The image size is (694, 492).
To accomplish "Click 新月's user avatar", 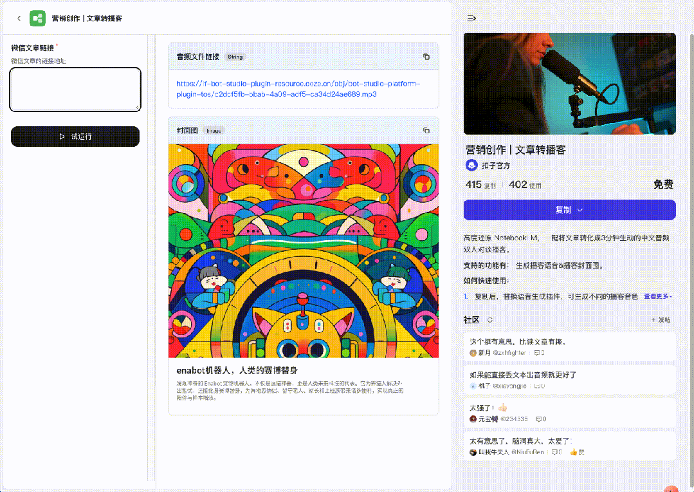I will (x=473, y=353).
